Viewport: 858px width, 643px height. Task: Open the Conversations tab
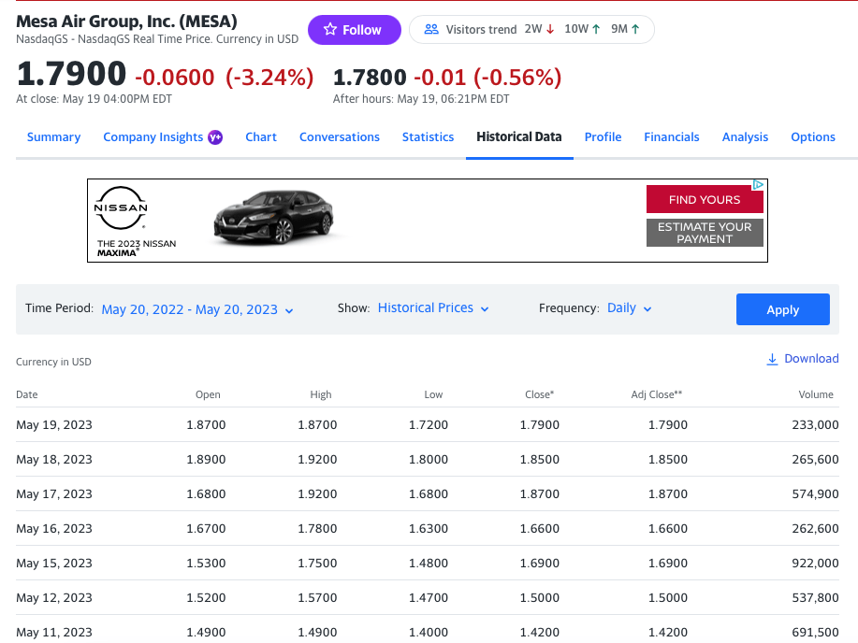tap(340, 137)
